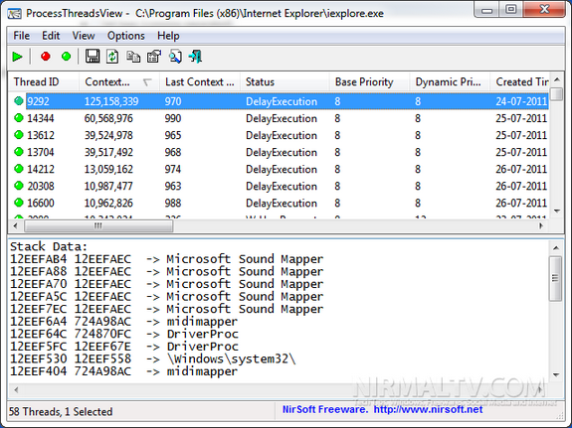Screen dimensions: 572x428
Task: Click green status dot of thread 14344
Action: tap(19, 118)
